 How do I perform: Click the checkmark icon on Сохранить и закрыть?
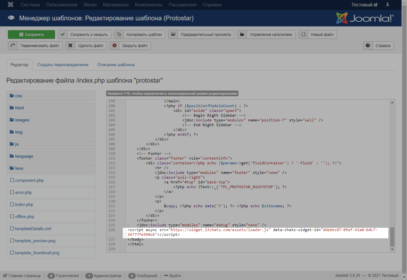62,35
